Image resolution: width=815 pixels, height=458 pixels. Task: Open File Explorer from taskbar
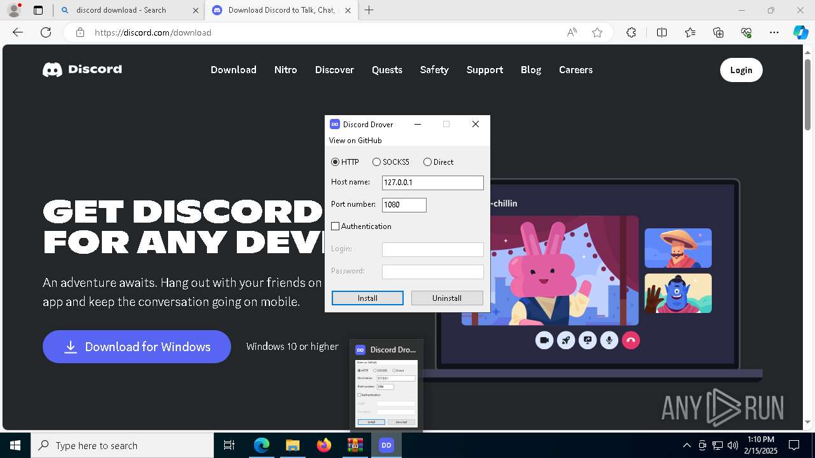point(292,445)
